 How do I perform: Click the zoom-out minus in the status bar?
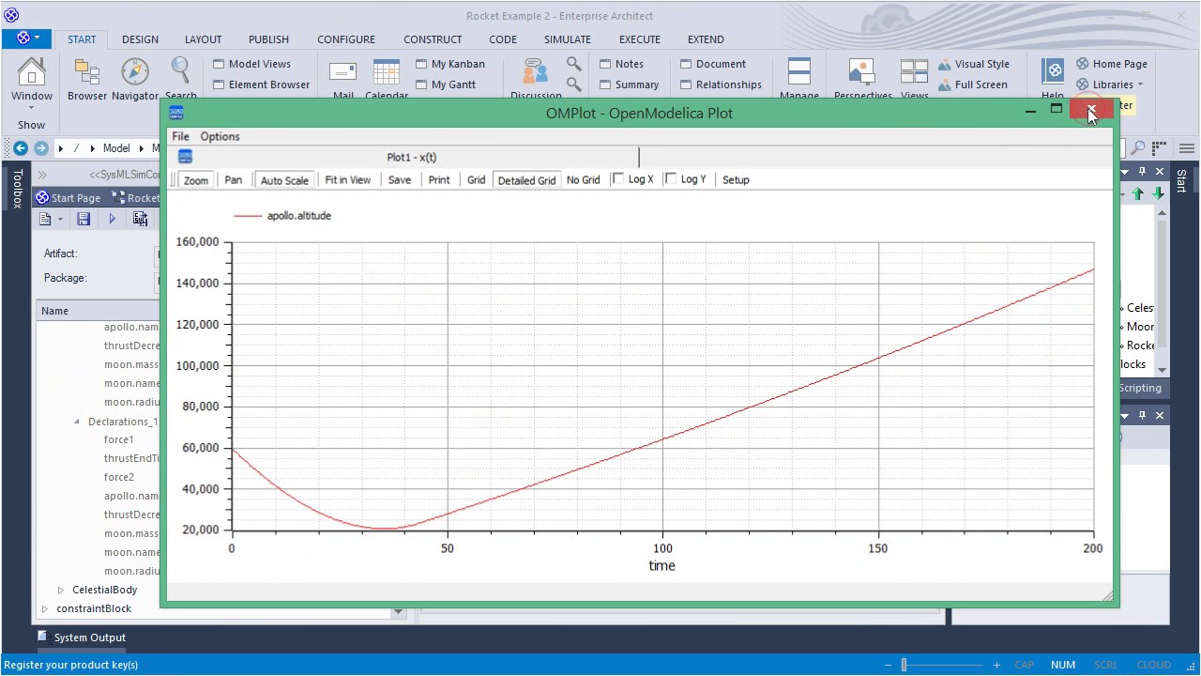point(888,665)
